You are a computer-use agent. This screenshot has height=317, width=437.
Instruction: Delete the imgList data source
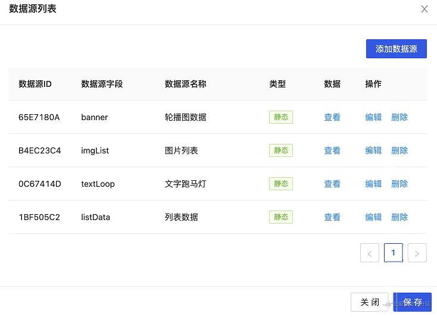(x=399, y=150)
